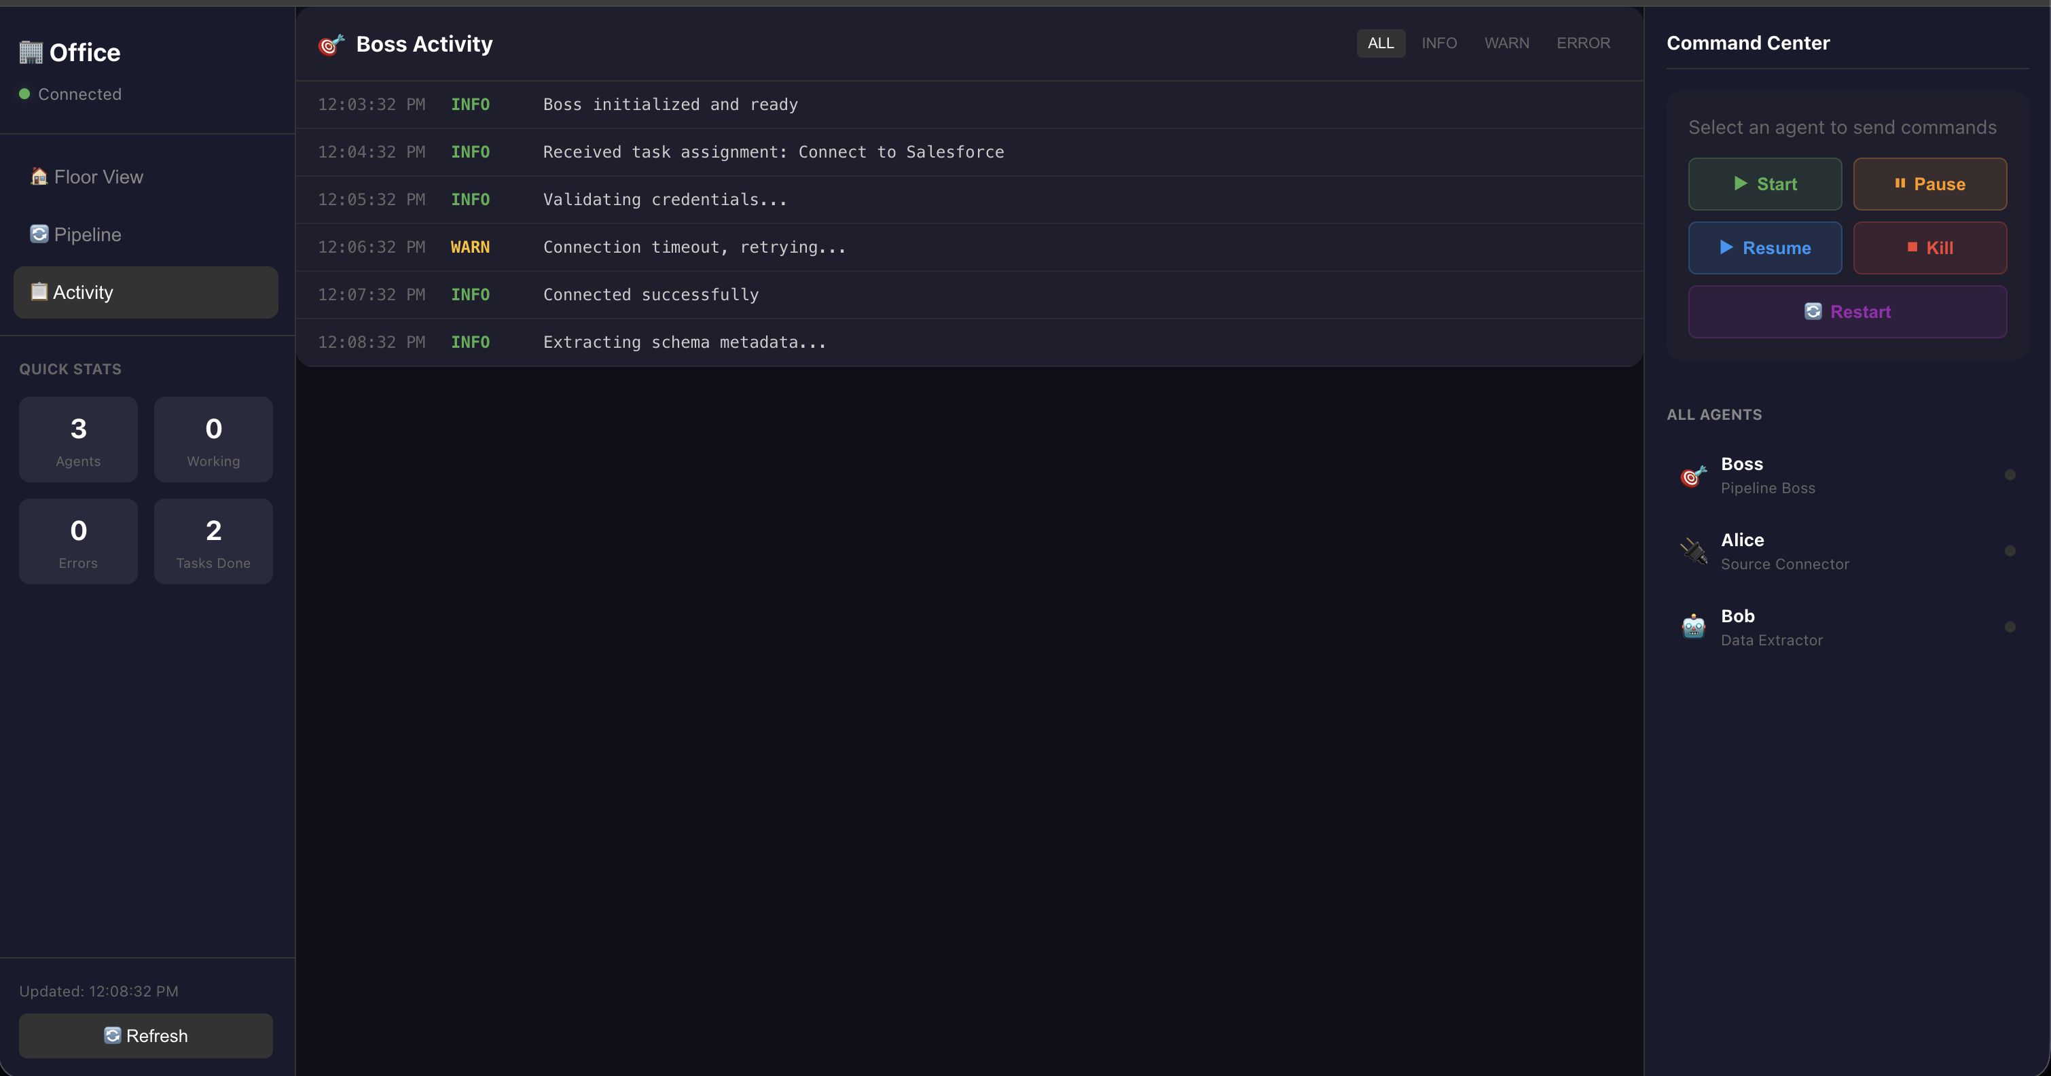Viewport: 2051px width, 1076px height.
Task: Switch to the WARN log filter
Action: (x=1506, y=43)
